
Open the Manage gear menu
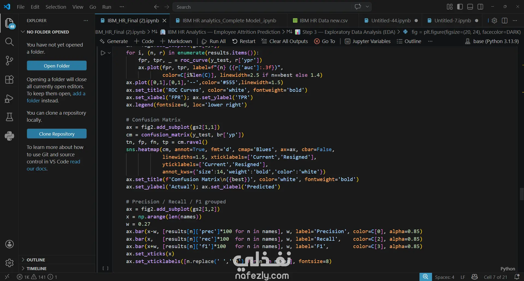[10, 263]
